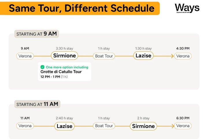Click the ending Verona pill at 6:30 PM
The image size is (208, 139).
[183, 126]
